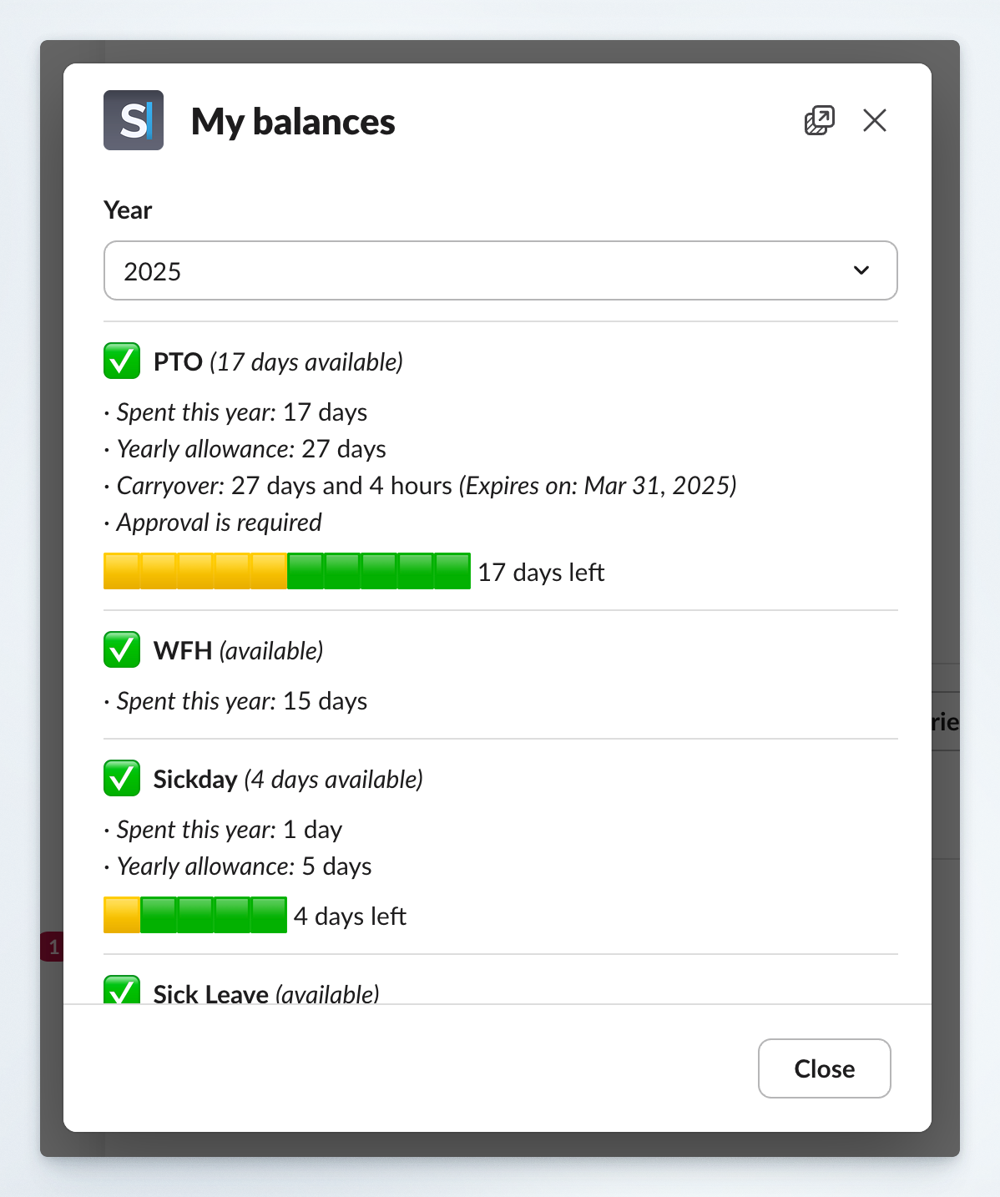This screenshot has width=1000, height=1197.
Task: Click the Close button
Action: coord(824,1068)
